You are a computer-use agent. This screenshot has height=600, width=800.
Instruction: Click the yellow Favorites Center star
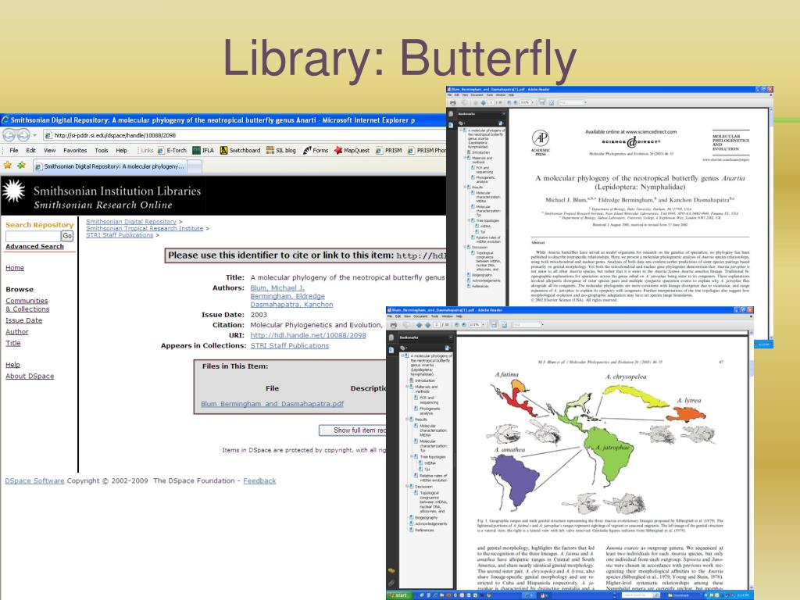point(7,166)
